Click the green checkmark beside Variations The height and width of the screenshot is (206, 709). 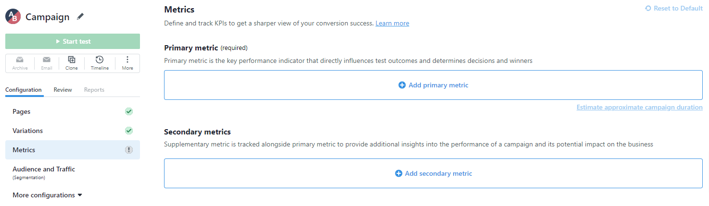pyautogui.click(x=129, y=131)
